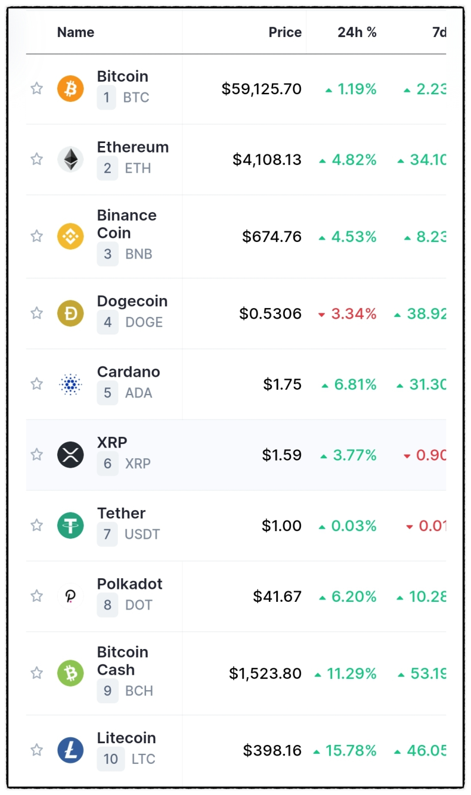Sort by the 24h % column
This screenshot has height=795, width=471.
tap(357, 32)
